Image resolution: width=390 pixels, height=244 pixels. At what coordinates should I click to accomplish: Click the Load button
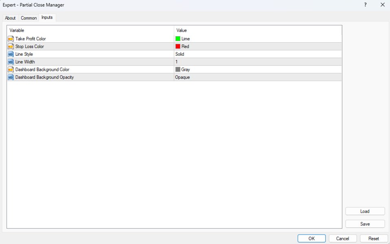[365, 211]
